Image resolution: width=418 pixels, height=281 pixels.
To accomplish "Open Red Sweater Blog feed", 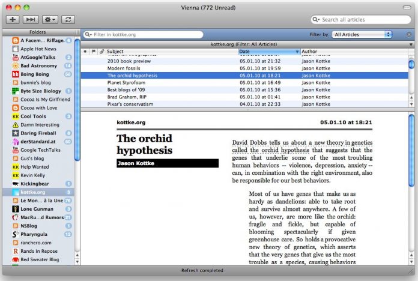I will [38, 259].
